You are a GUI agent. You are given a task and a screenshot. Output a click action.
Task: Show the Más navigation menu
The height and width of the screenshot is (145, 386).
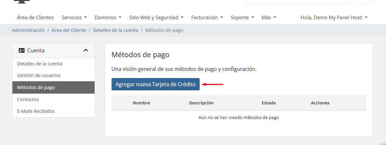[x=269, y=18]
